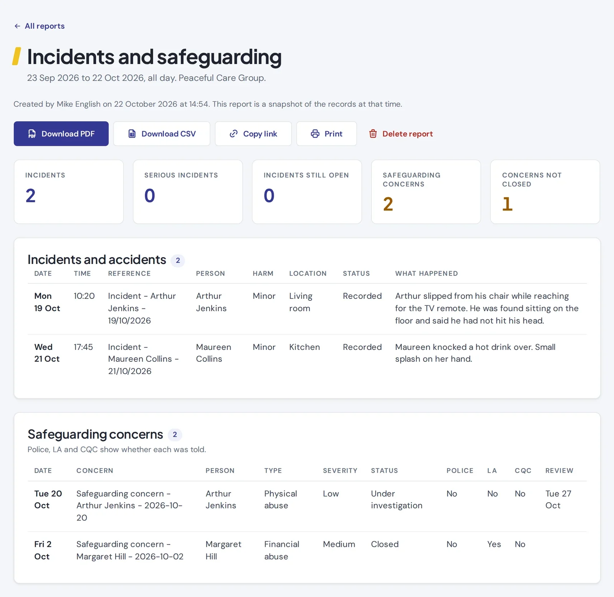This screenshot has width=614, height=597.
Task: Download the report as PDF
Action: 61,134
